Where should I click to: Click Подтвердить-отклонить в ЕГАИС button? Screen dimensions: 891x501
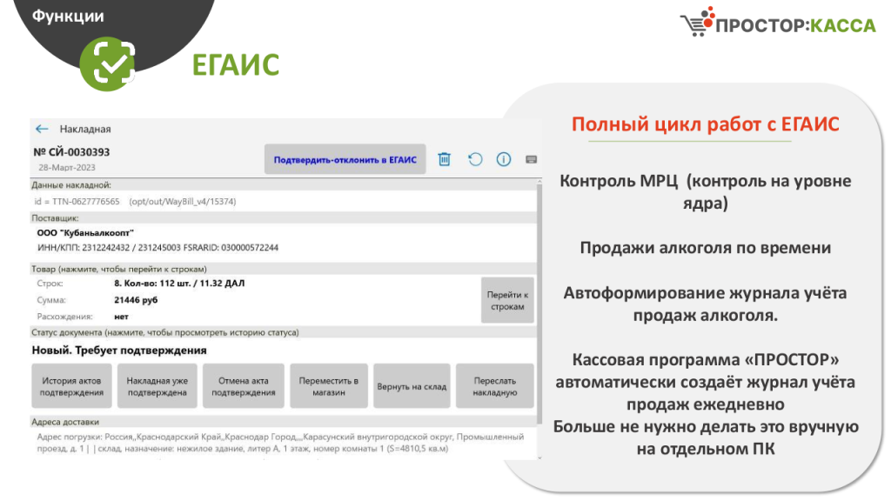[x=345, y=160]
